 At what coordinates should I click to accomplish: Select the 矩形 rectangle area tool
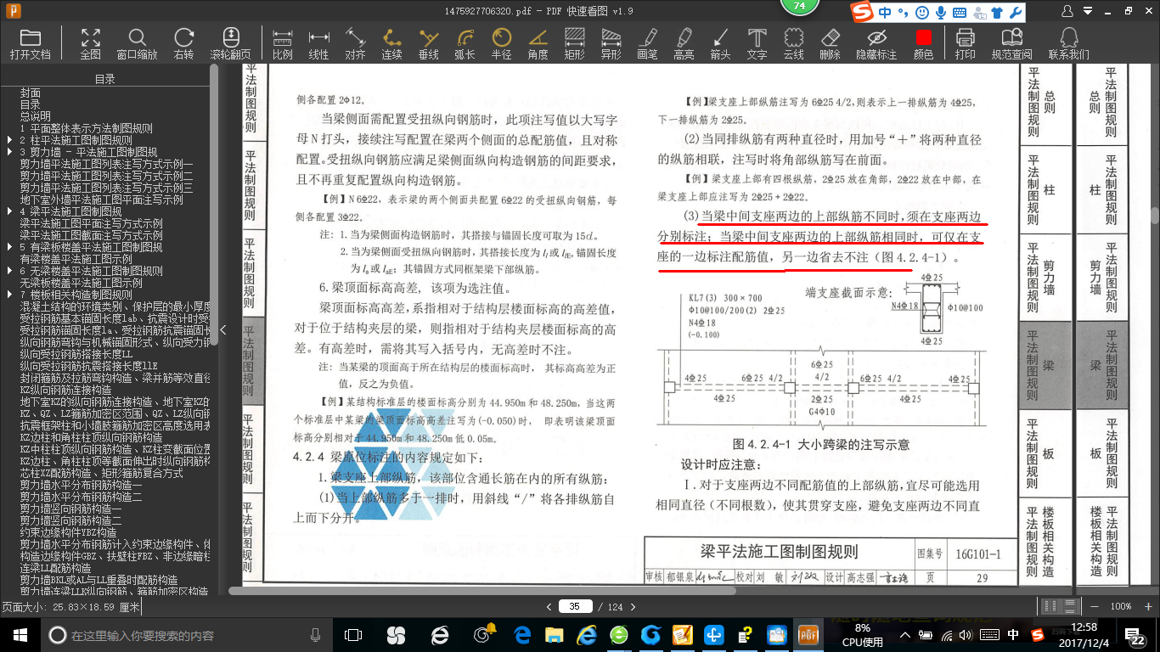pos(574,43)
